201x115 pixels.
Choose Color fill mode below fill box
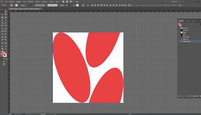click(x=2, y=59)
